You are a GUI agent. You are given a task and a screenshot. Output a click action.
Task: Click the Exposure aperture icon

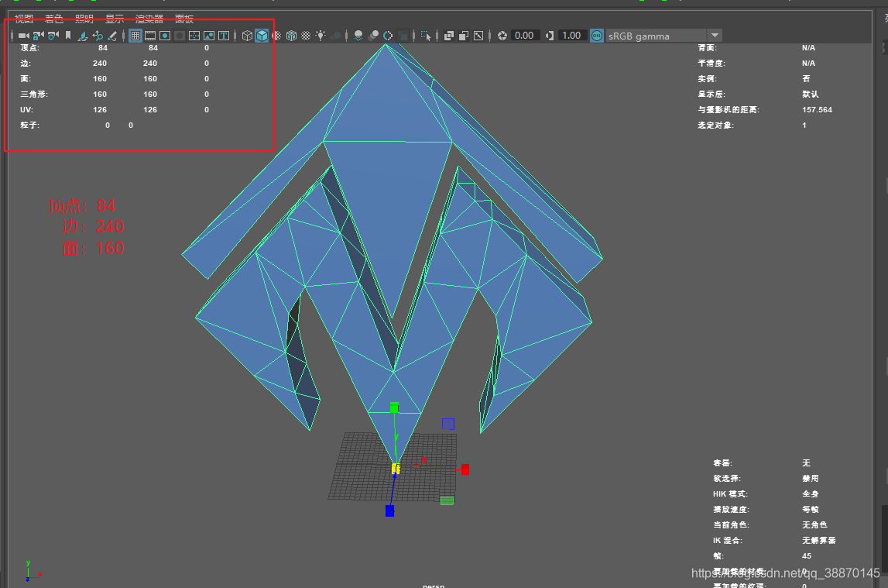502,36
